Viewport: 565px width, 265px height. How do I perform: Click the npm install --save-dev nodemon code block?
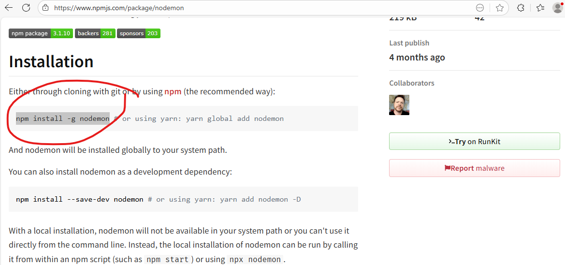point(80,199)
